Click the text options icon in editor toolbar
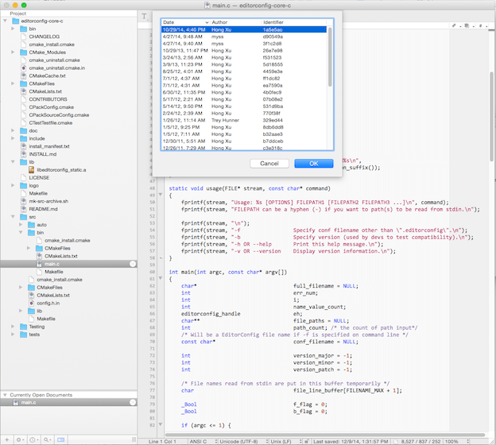 [x=144, y=16]
